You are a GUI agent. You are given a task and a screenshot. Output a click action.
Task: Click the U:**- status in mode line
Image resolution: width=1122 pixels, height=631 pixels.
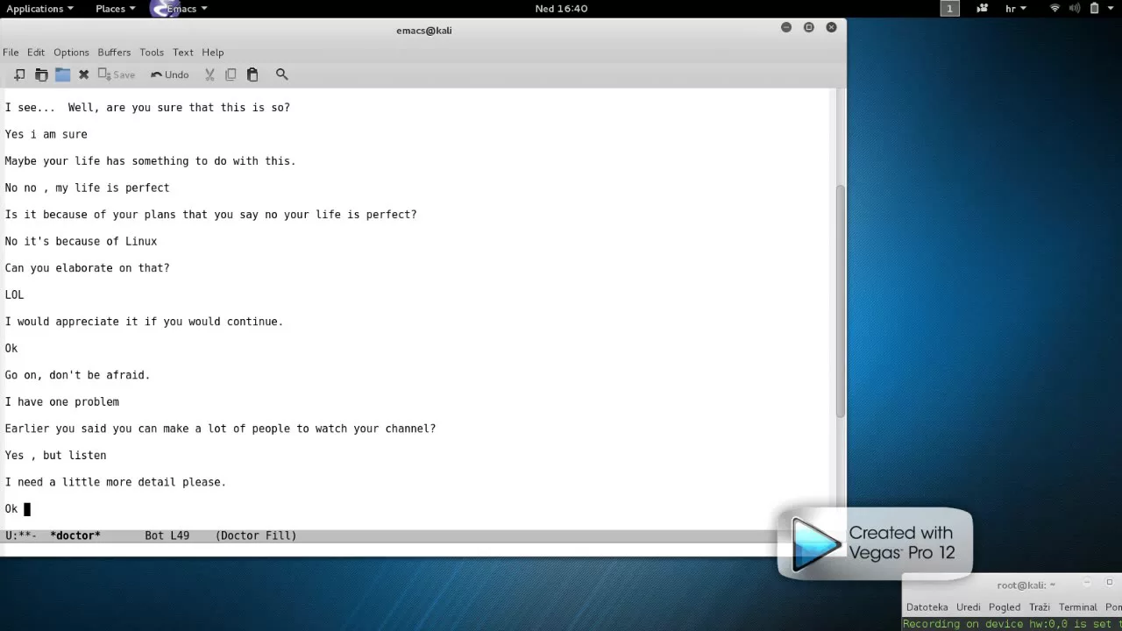point(21,535)
